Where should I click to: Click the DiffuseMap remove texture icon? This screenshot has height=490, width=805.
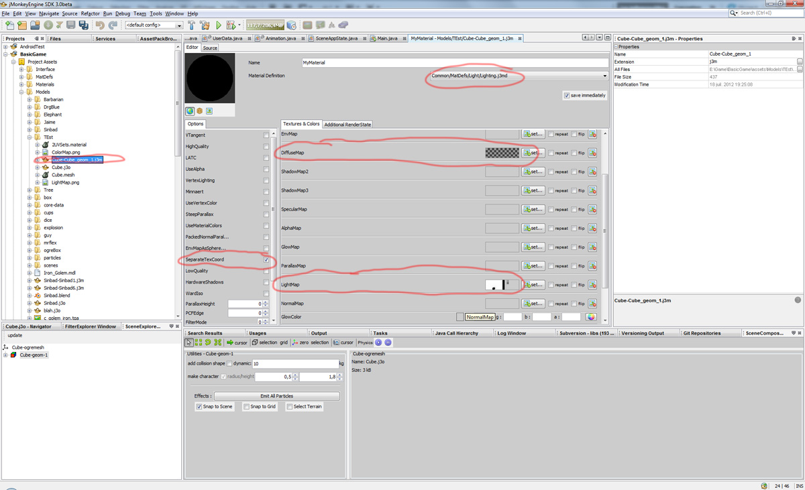(592, 153)
